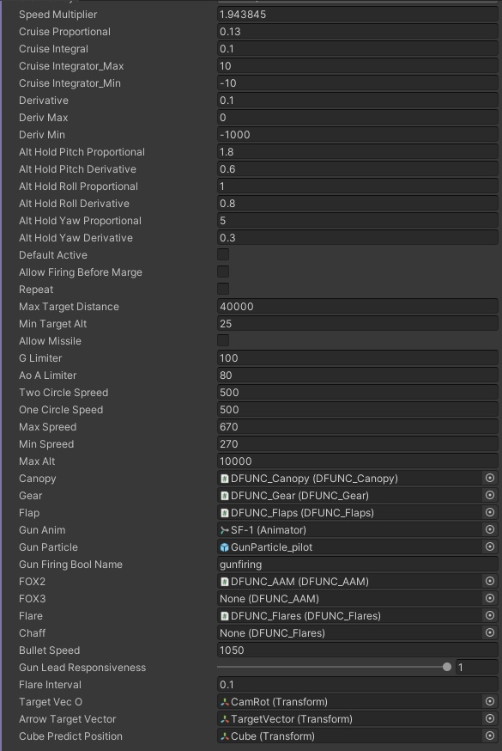Click the Gun Lead Responsiveness label
The image size is (502, 751).
[x=82, y=668]
